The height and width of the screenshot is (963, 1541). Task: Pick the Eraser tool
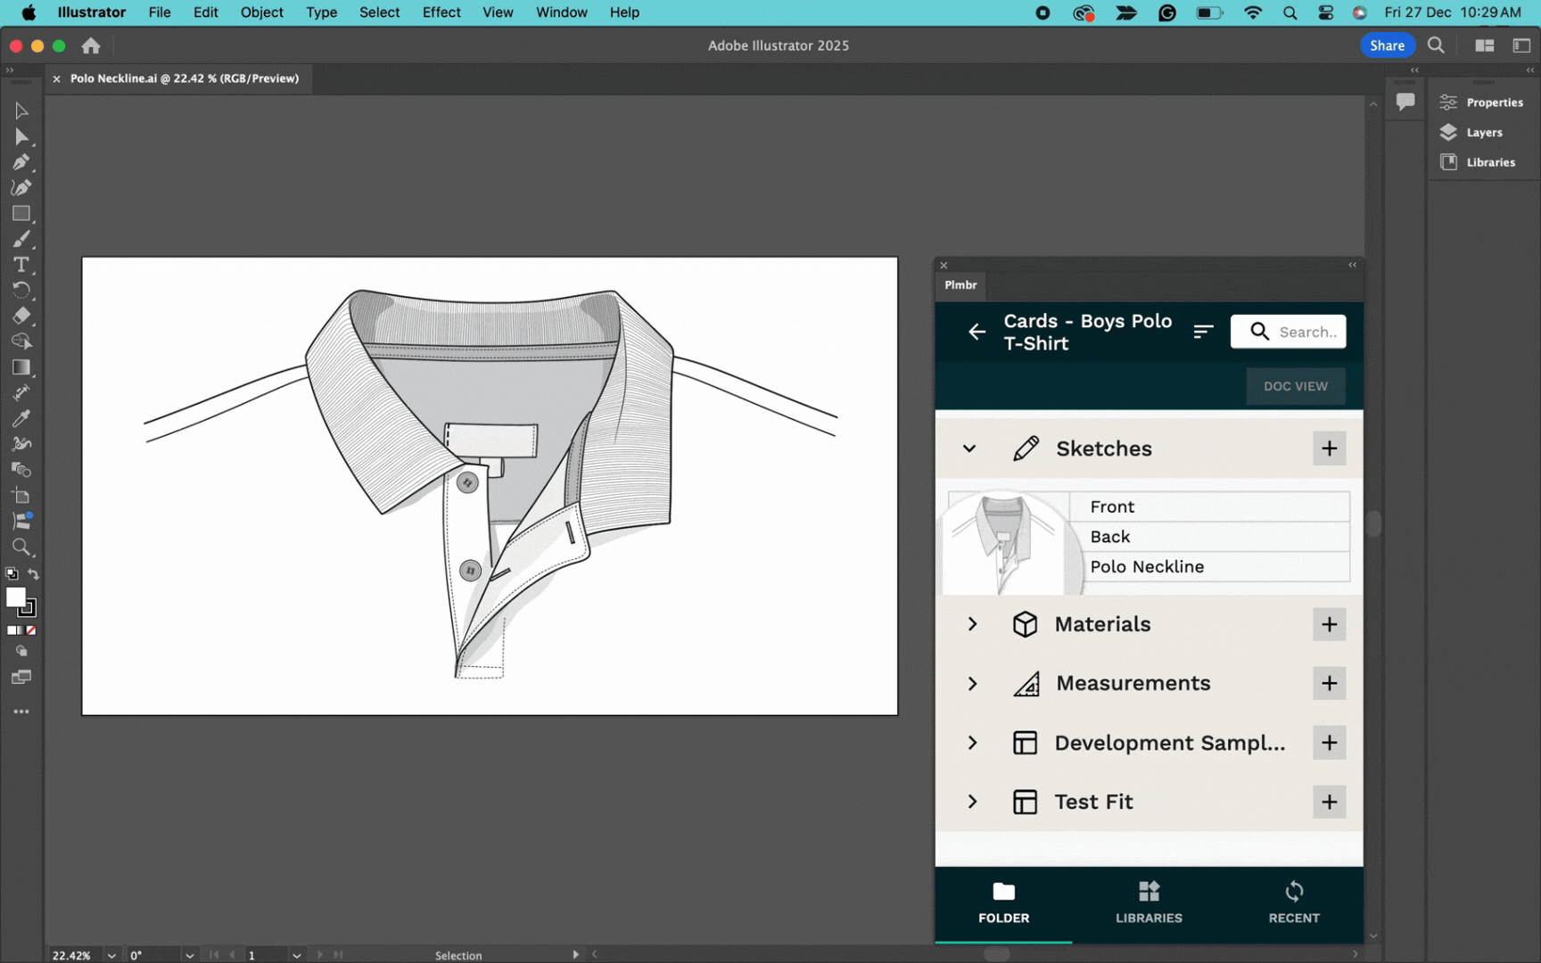tap(21, 316)
